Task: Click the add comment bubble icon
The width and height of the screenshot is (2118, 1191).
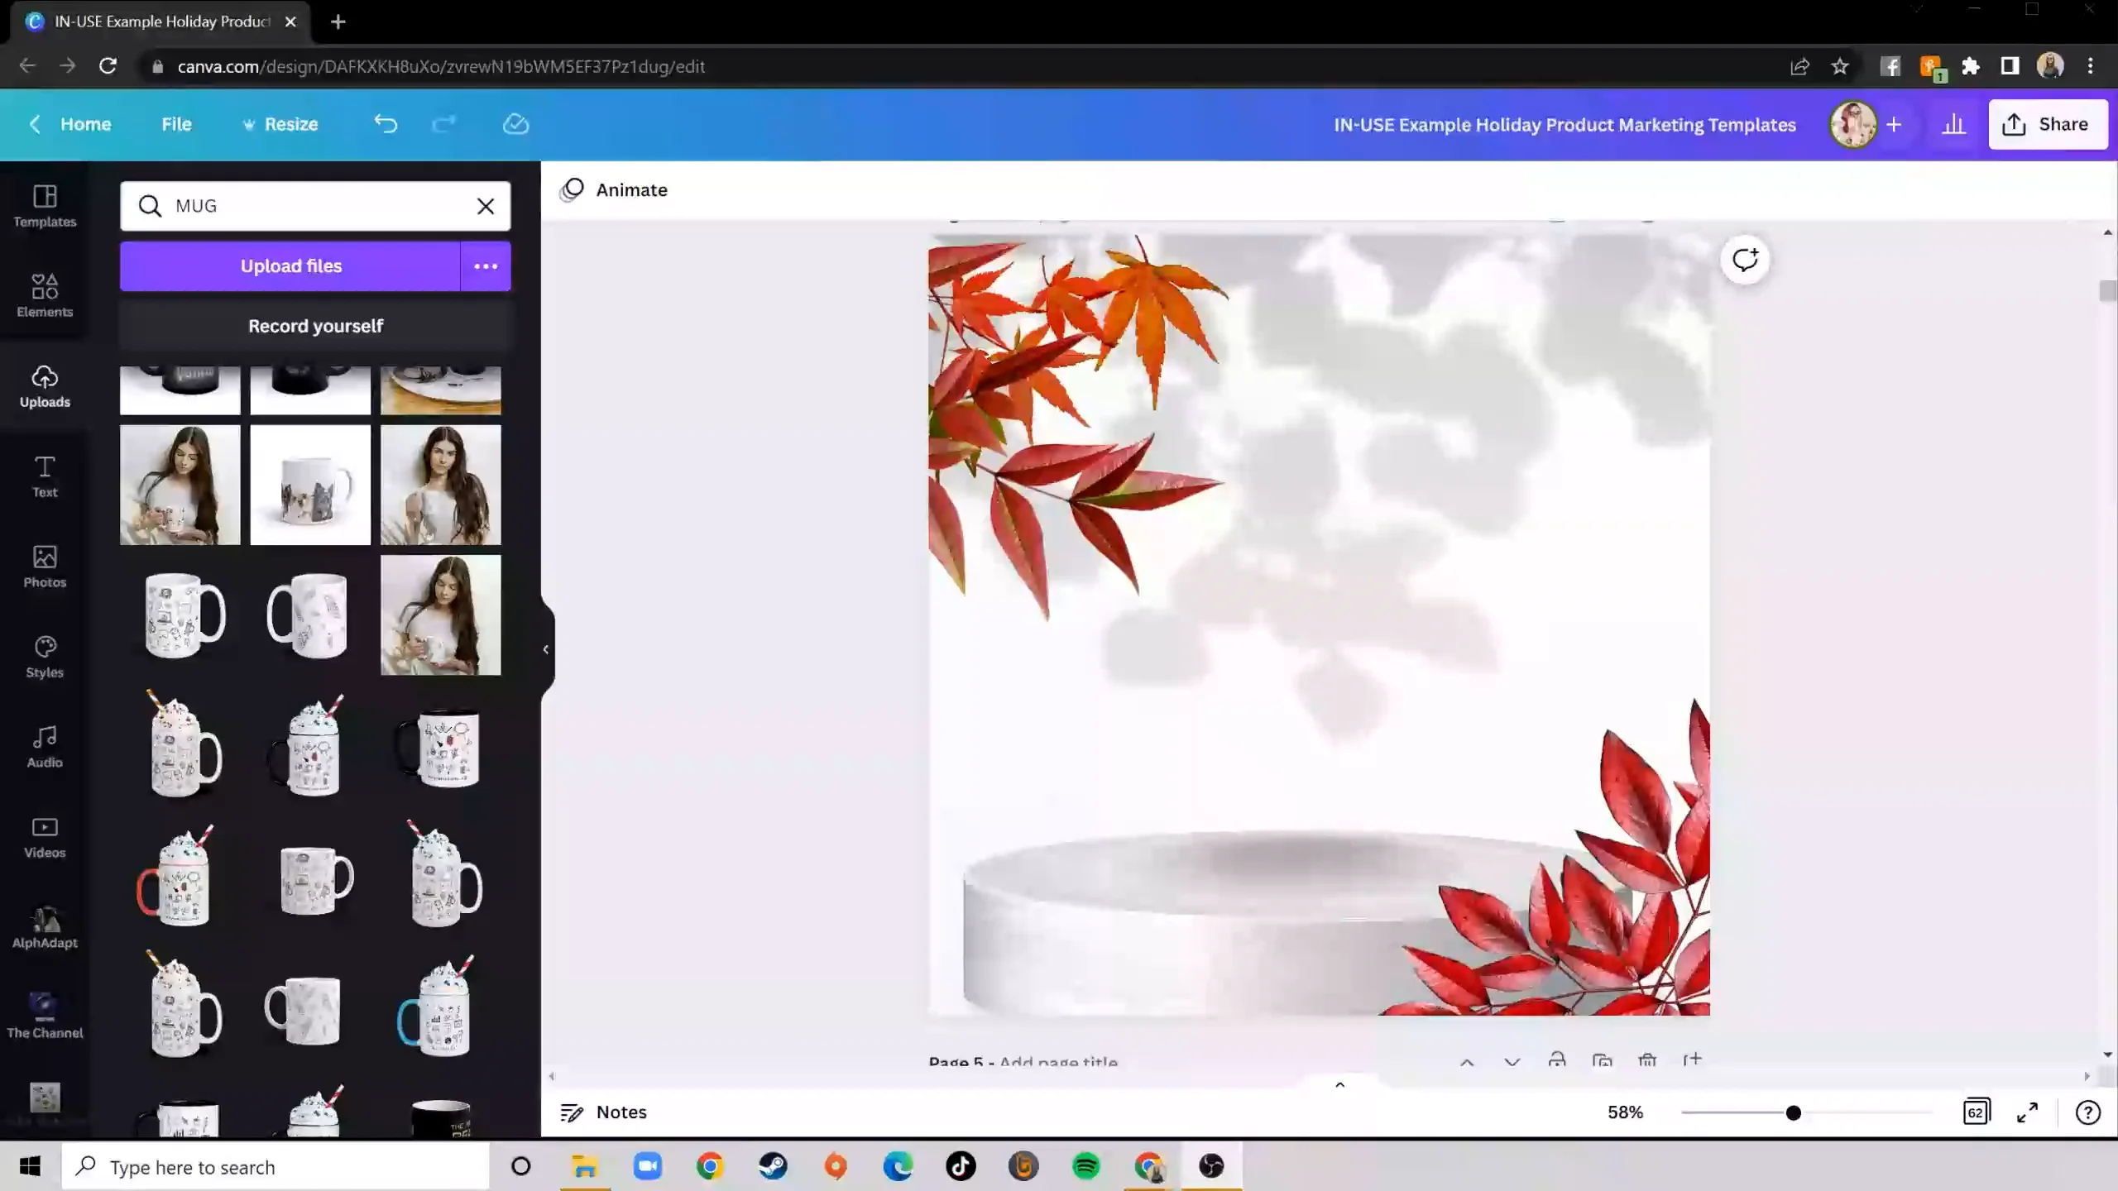Action: (x=1745, y=260)
